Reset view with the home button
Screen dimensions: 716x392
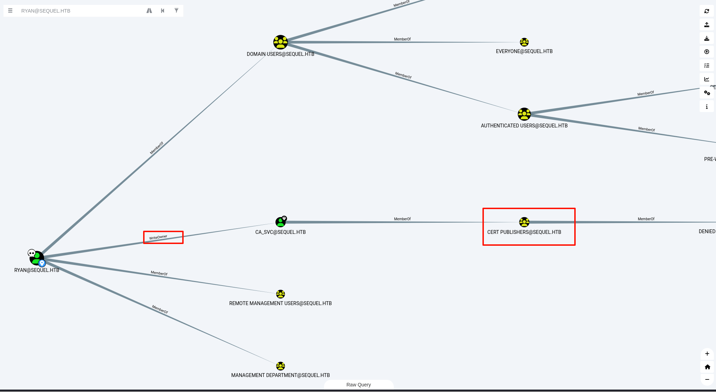(x=707, y=367)
